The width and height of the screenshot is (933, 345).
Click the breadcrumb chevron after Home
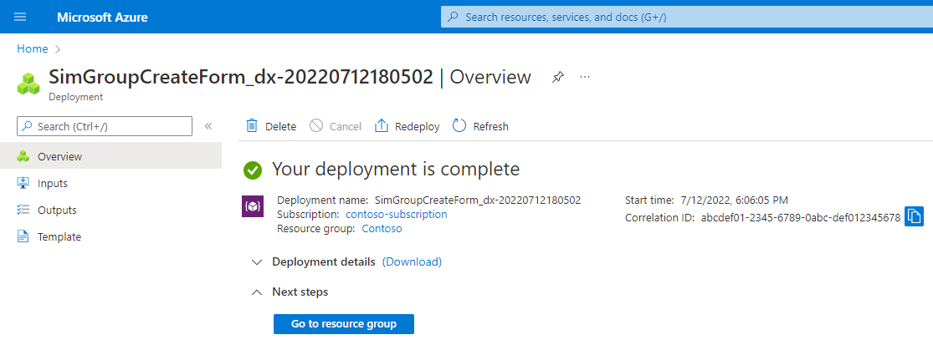click(58, 49)
